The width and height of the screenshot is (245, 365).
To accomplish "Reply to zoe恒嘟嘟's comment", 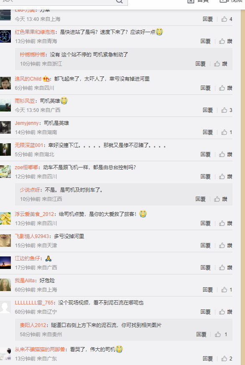I will click(205, 177).
